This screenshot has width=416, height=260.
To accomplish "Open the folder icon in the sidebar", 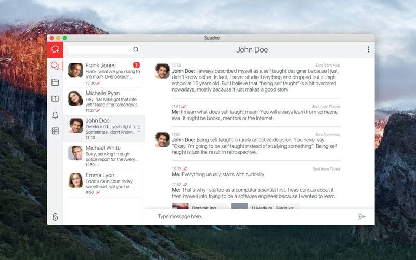I will click(x=55, y=82).
